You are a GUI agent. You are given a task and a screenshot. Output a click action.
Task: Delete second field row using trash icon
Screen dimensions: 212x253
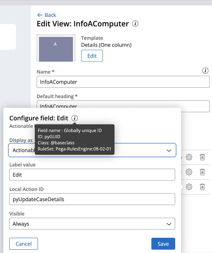[x=202, y=172]
